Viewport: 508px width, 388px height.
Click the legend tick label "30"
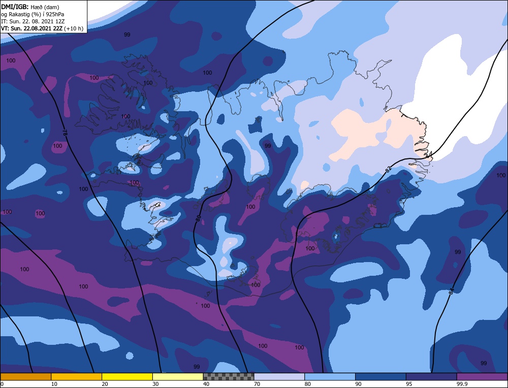pos(155,384)
